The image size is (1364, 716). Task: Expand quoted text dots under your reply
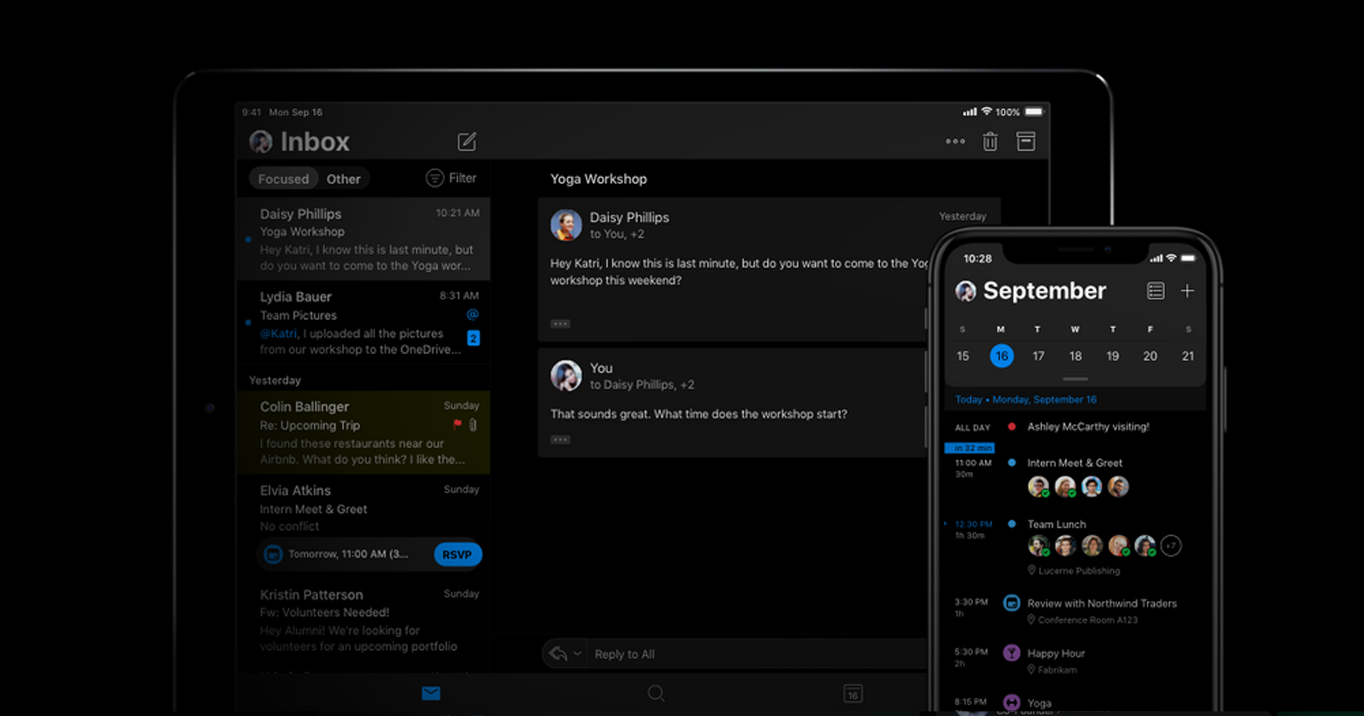click(560, 439)
